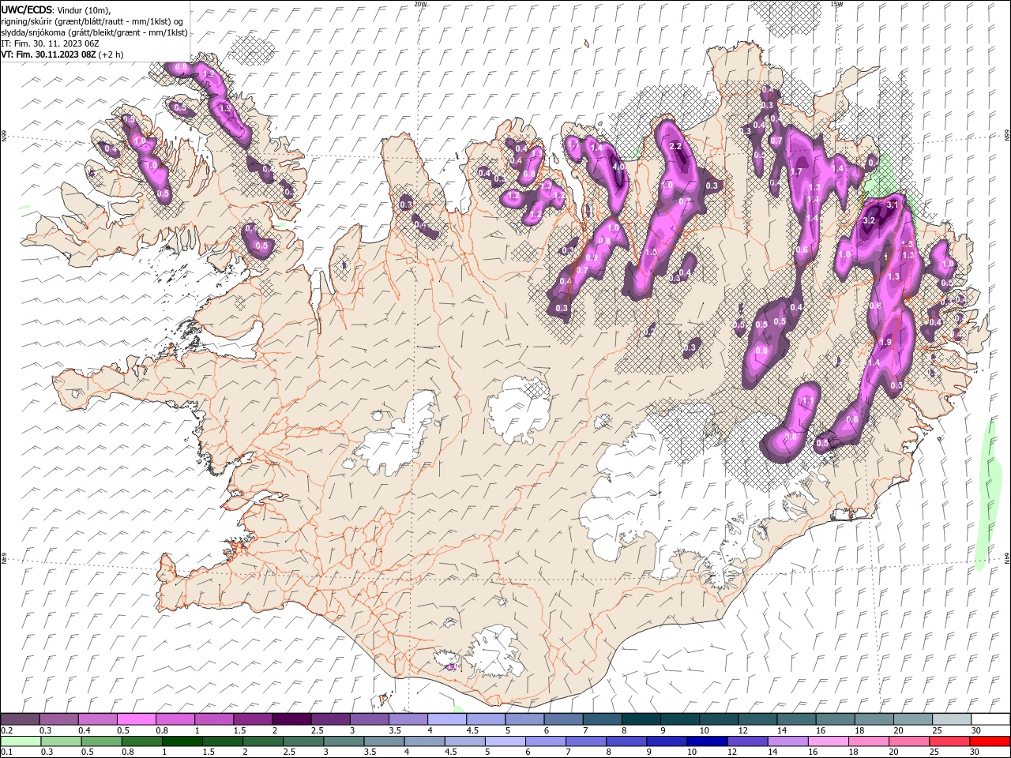This screenshot has height=758, width=1011.
Task: Click the 4.0 snowfall value on the map
Action: tap(619, 167)
